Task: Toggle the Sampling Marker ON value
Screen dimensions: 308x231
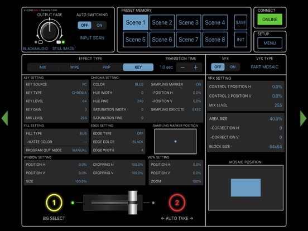Action: coord(199,84)
